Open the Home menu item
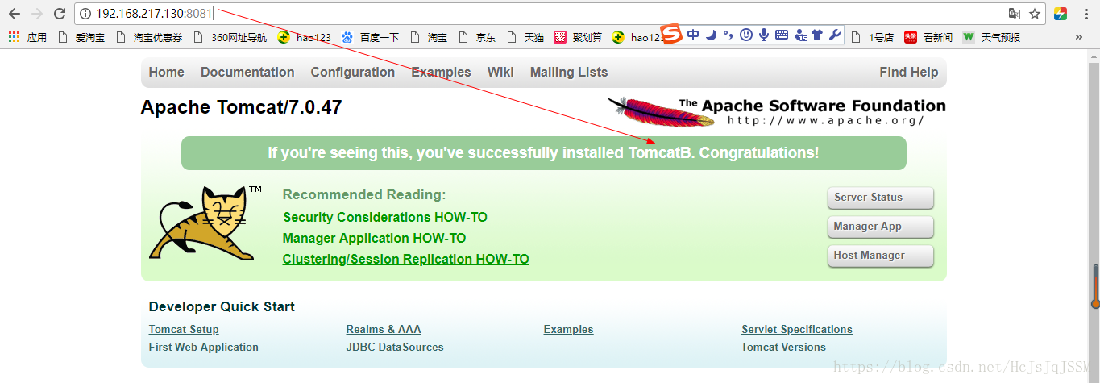 coord(166,72)
